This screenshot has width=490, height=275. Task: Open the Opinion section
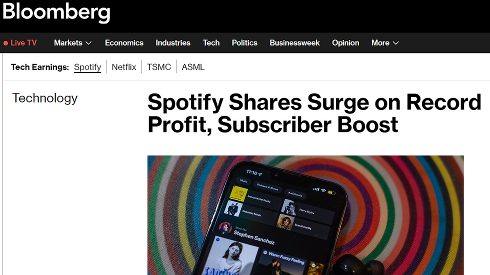[x=345, y=43]
